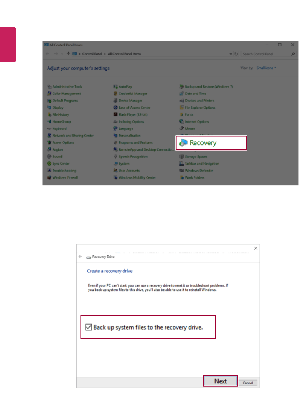Open Region settings icon

[x=49, y=149]
